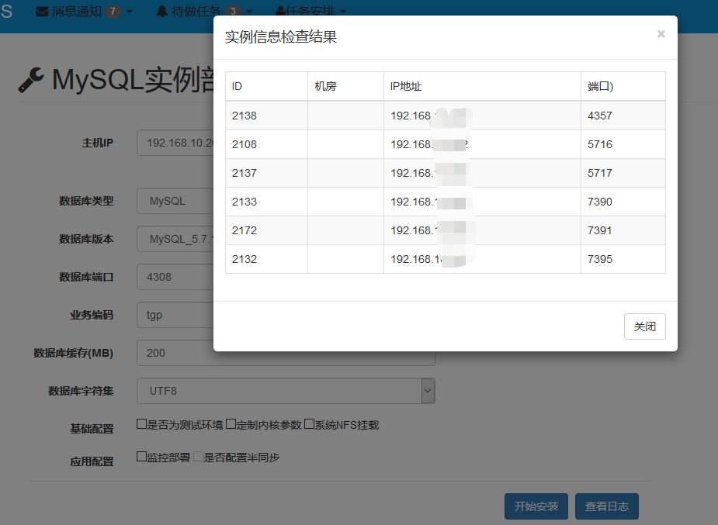
Task: Click IP address in row 2138
Action: tap(482, 116)
